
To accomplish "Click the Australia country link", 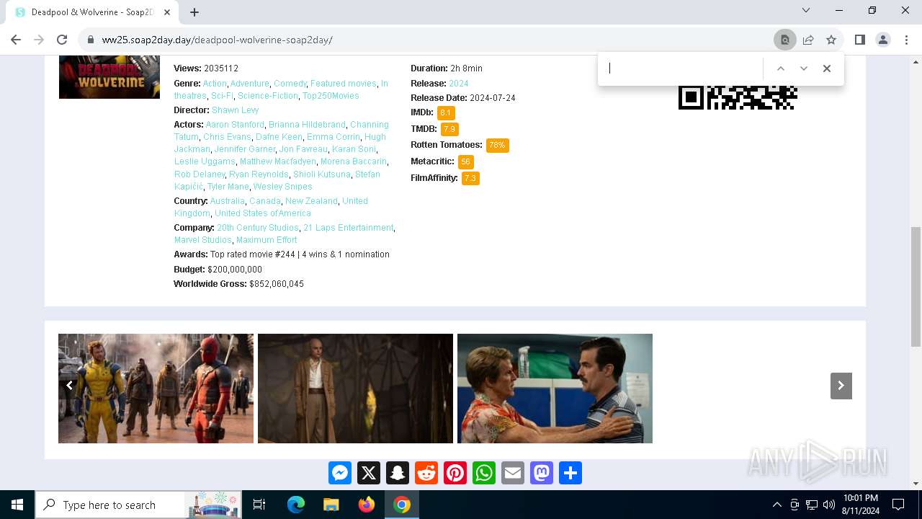I will coord(227,201).
